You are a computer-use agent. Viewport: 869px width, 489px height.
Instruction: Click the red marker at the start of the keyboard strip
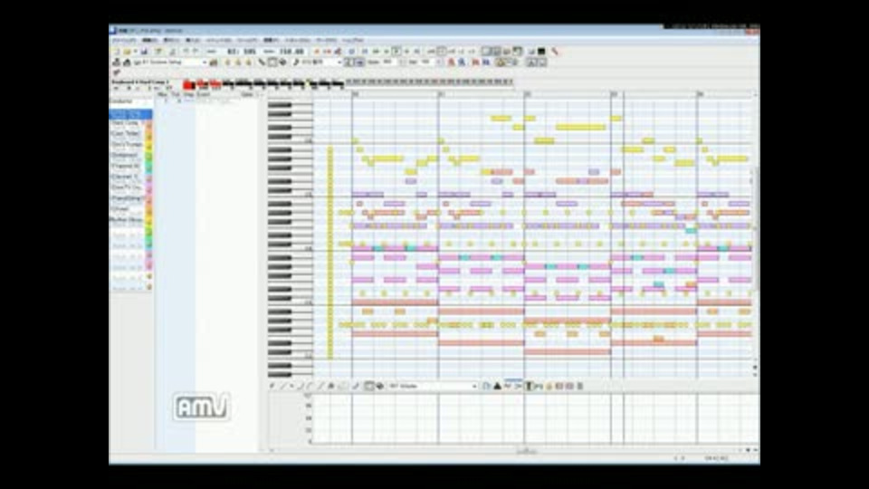coord(189,85)
